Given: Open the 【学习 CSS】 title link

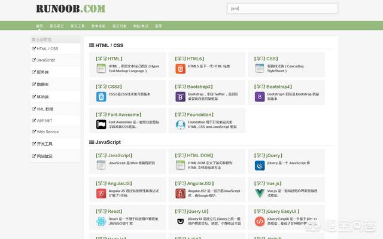Looking at the screenshot, I should point(266,59).
